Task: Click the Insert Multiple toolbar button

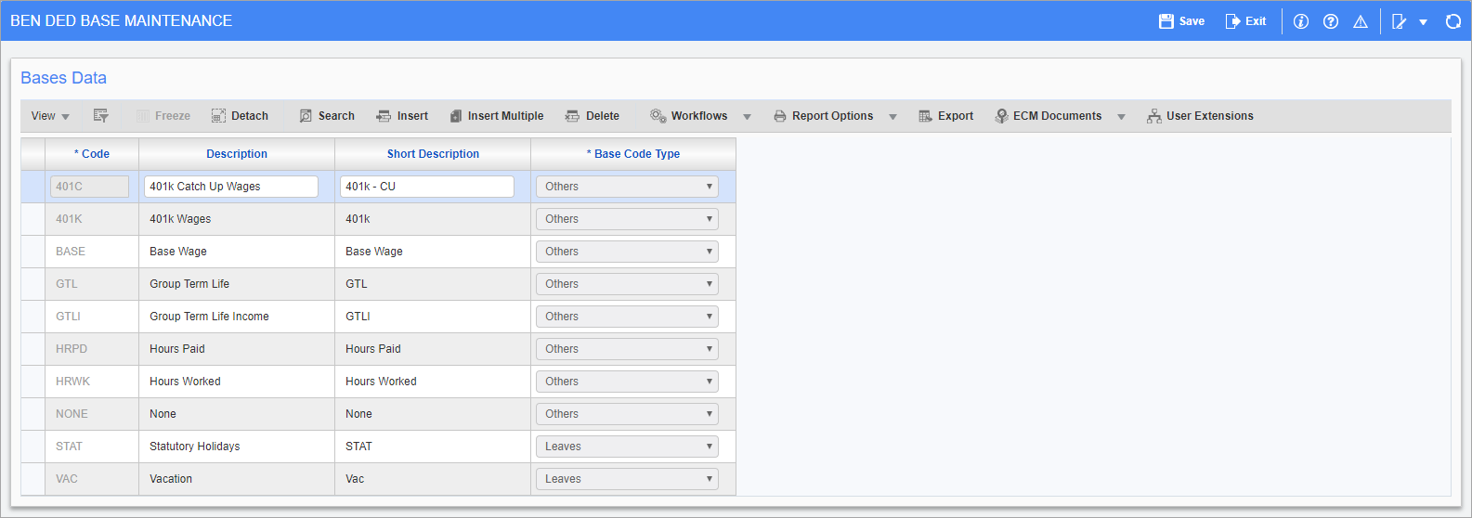Action: 497,116
